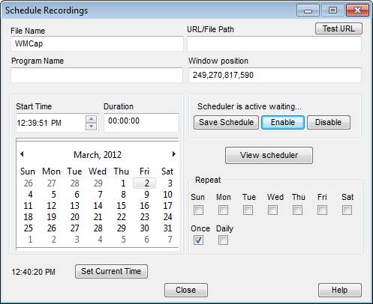Enable the Daily repeat checkbox
The width and height of the screenshot is (373, 304).
[x=223, y=240]
